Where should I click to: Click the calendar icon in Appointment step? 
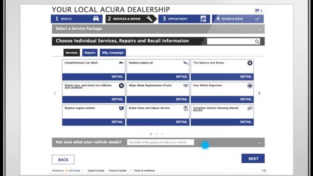click(x=203, y=19)
